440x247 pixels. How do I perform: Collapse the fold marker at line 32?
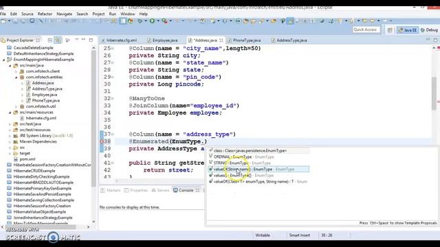point(113,99)
